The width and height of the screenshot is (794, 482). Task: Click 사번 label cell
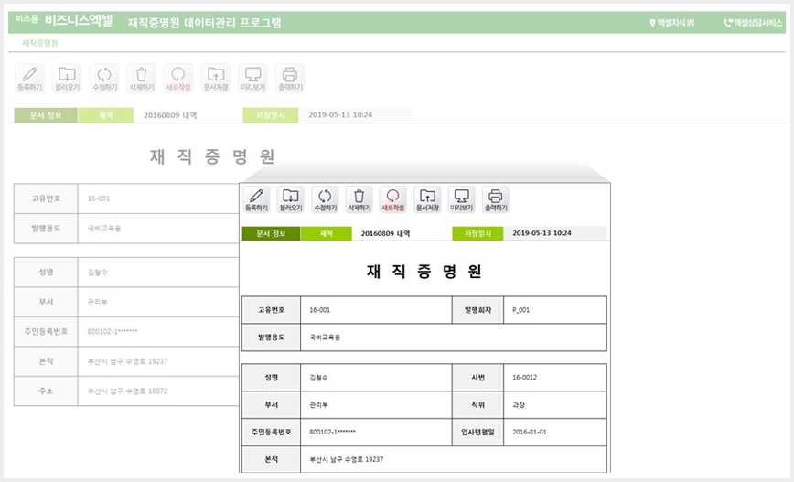(477, 378)
